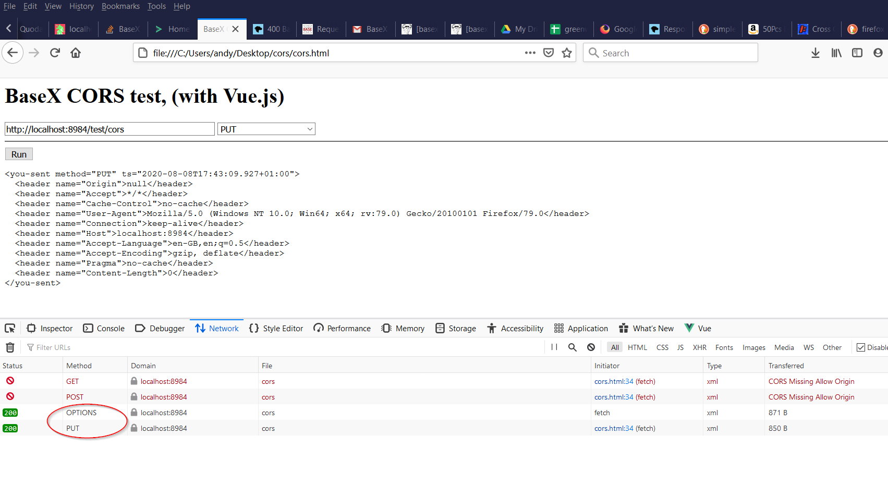
Task: Open the Console panel
Action: 104,328
